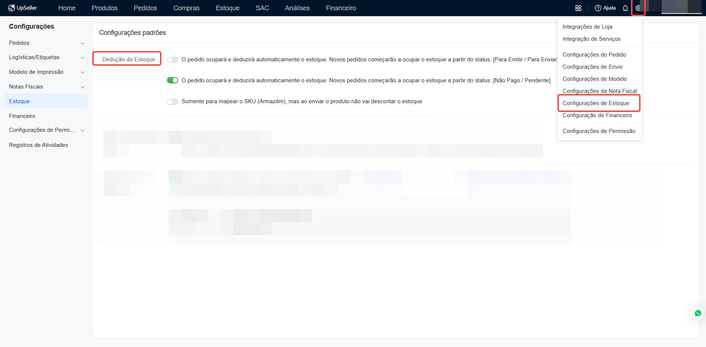
Task: Open the Análises navigation tab
Action: tap(297, 8)
